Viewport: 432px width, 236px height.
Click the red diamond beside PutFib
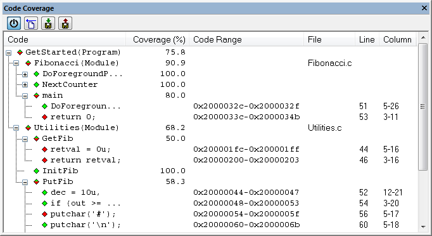click(36, 181)
